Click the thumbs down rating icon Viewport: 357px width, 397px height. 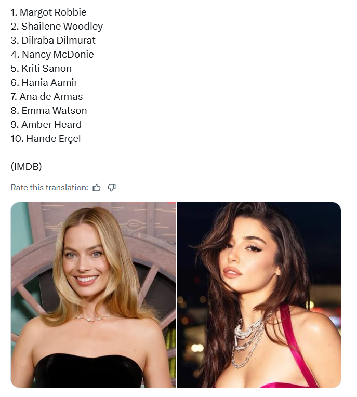(x=112, y=188)
